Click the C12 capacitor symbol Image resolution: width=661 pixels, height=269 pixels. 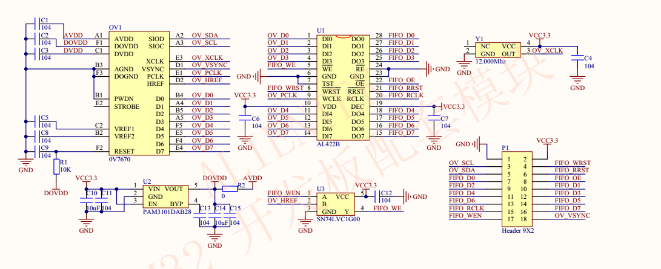(376, 196)
